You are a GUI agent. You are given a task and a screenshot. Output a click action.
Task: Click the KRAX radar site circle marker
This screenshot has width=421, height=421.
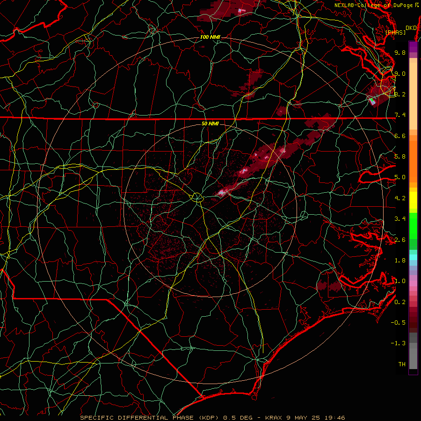tap(197, 197)
